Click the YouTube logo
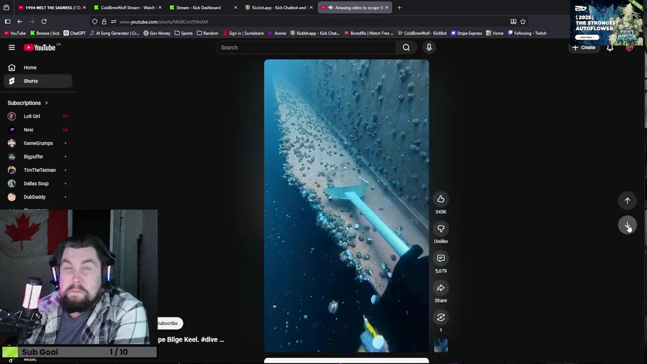Screen dimensions: 647x364 (x=40, y=48)
